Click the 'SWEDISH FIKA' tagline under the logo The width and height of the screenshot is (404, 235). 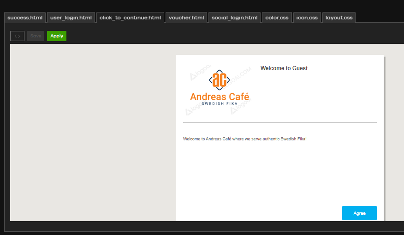[220, 104]
